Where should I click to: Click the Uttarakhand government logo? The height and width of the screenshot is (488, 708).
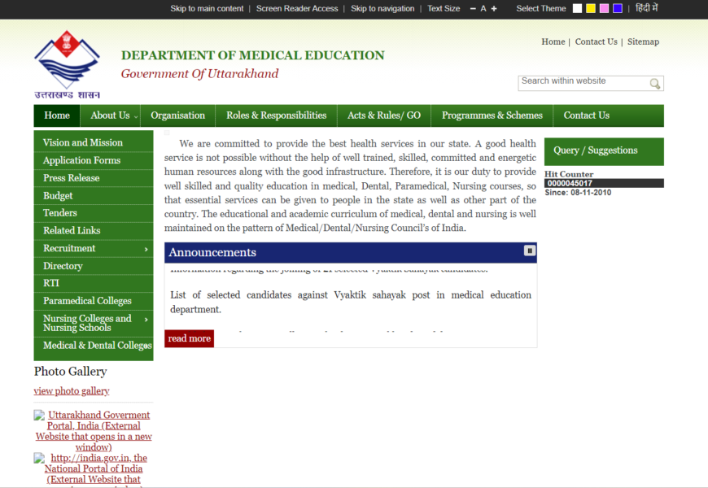pyautogui.click(x=67, y=64)
